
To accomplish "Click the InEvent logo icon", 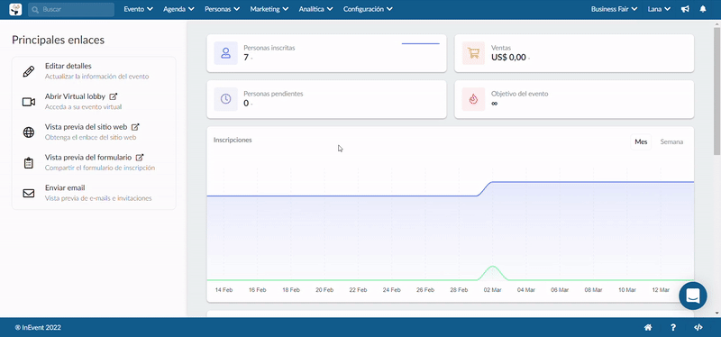I will [x=15, y=9].
